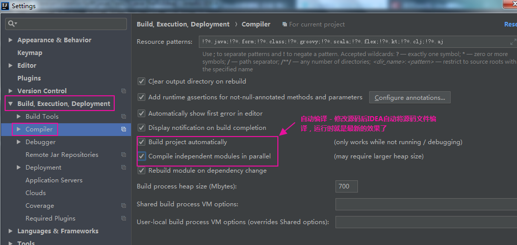Expand Languages & Frameworks section arrow
The width and height of the screenshot is (517, 245).
tap(11, 231)
